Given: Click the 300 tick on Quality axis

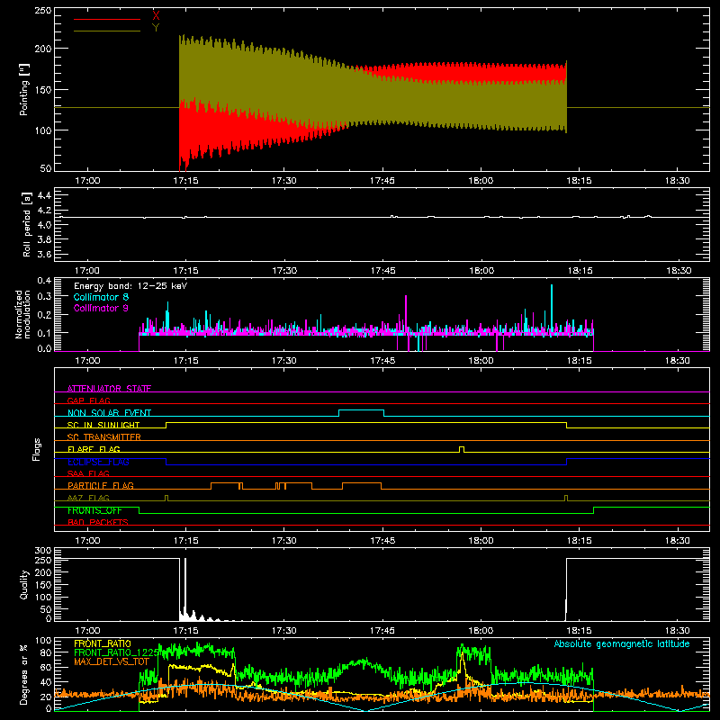Looking at the screenshot, I should pos(43,551).
